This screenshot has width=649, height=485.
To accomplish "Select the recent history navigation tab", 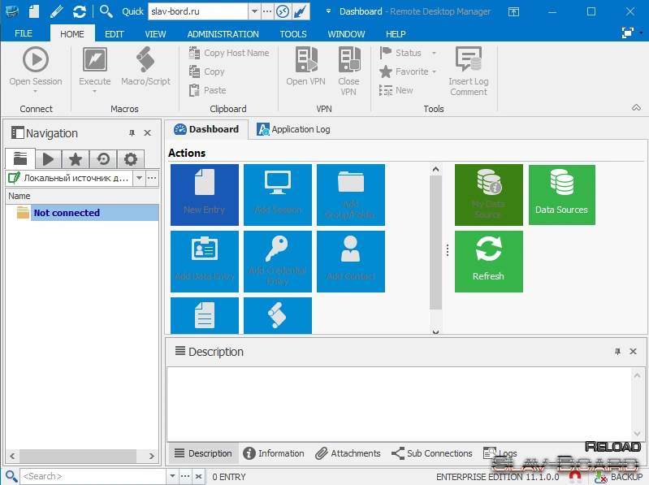I will coord(103,159).
